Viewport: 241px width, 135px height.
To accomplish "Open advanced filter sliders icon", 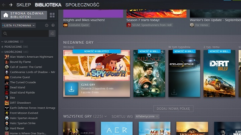I will coord(52,33).
